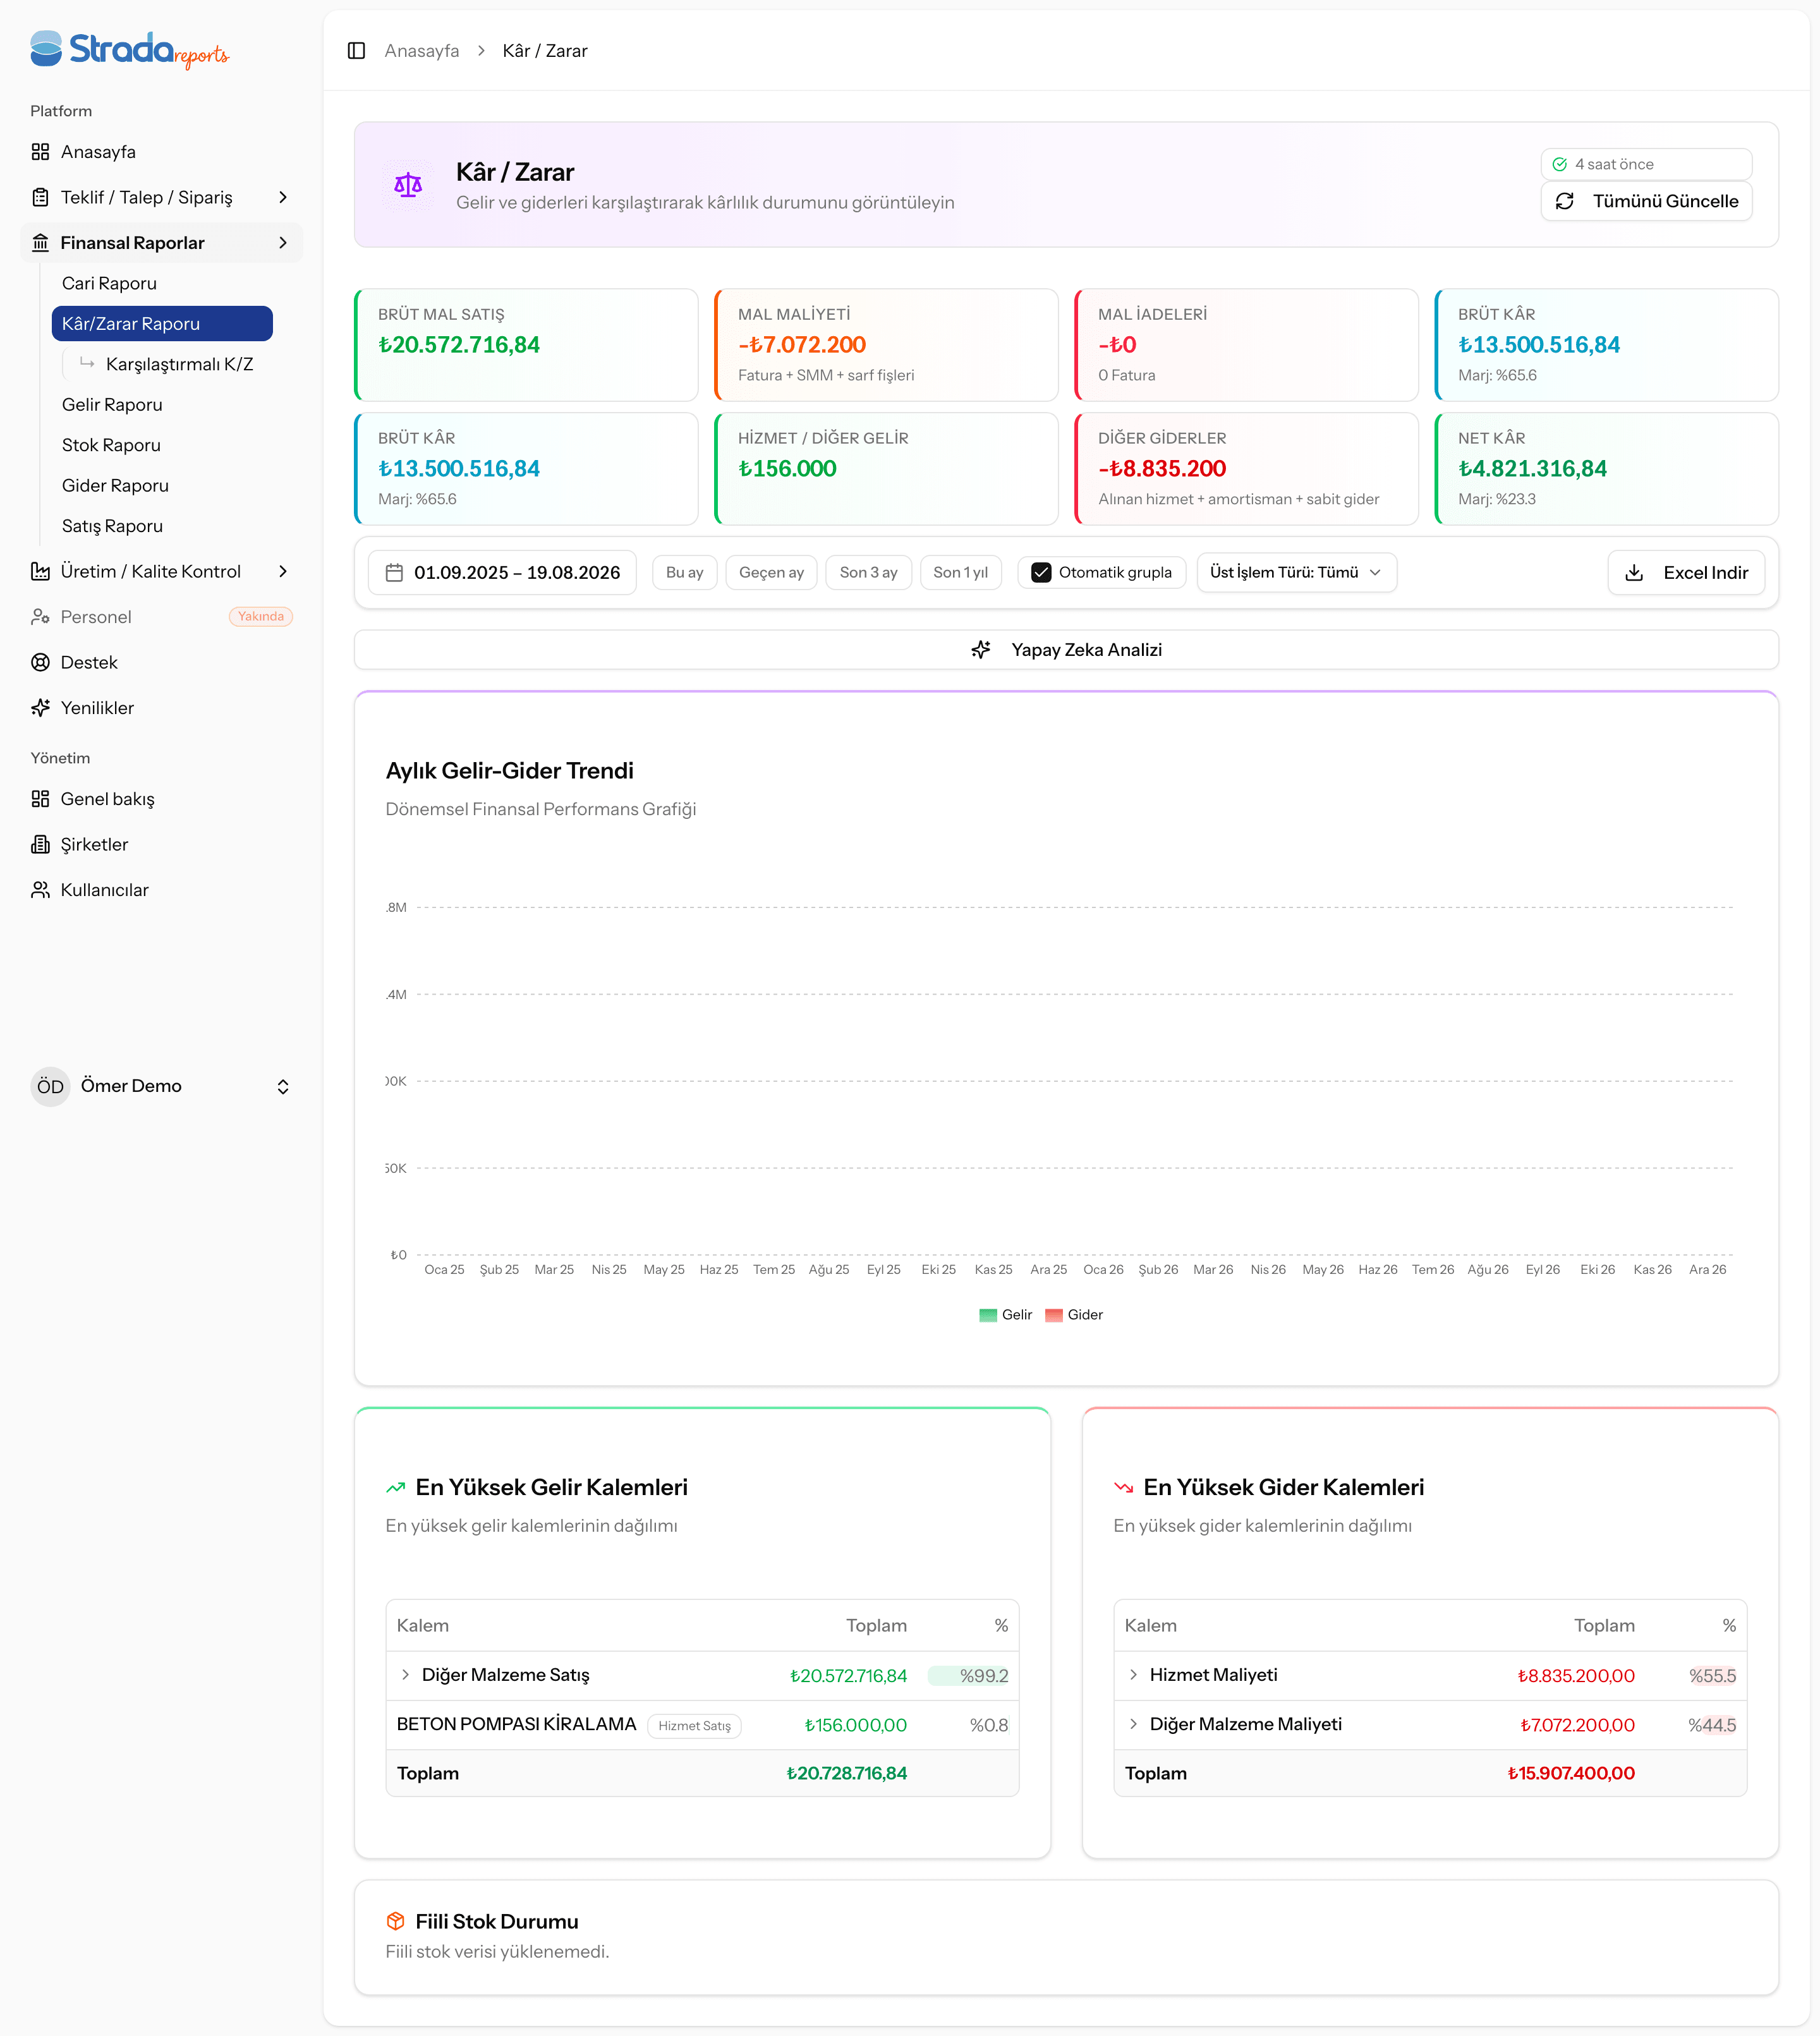The image size is (1820, 2036).
Task: Open Karşılaştırmalı K/Z submenu item
Action: point(167,364)
